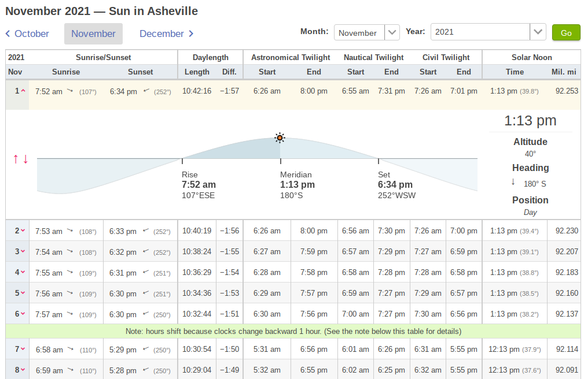Click the Nautical Twilight header

[373, 57]
